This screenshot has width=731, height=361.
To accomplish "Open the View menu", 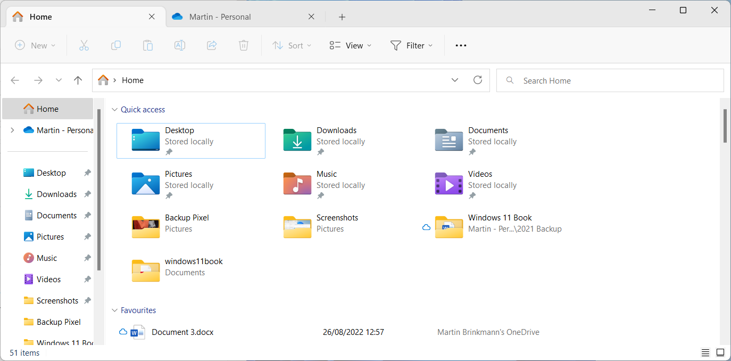I will [x=350, y=45].
